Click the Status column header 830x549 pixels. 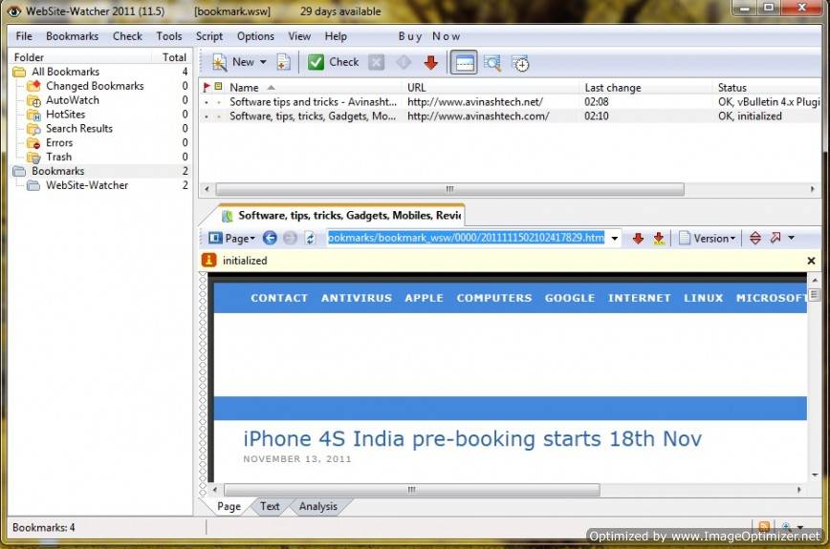[x=732, y=88]
